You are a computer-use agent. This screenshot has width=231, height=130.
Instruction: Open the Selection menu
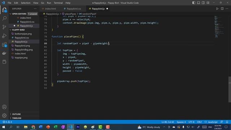(26, 3)
